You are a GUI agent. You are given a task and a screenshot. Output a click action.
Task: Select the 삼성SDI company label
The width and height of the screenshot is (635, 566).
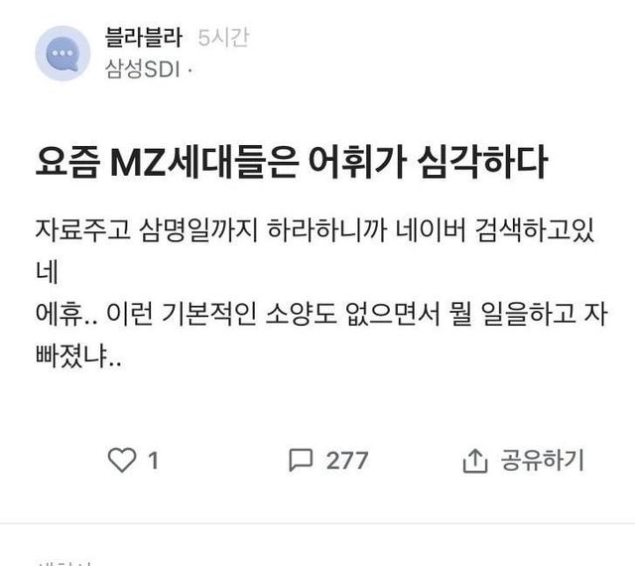pyautogui.click(x=142, y=69)
